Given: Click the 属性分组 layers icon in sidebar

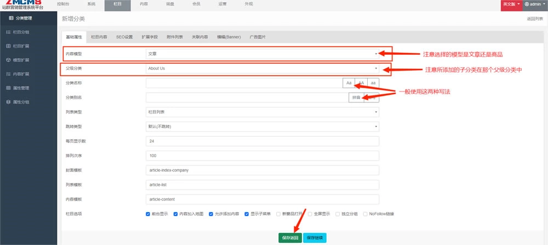Looking at the screenshot, I should (8, 102).
